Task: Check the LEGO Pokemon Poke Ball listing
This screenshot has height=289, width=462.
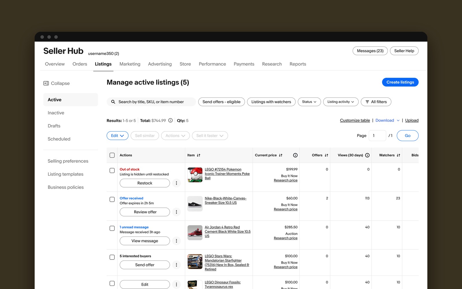Action: point(112,171)
